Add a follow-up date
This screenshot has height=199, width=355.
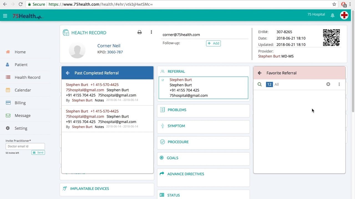pos(213,43)
